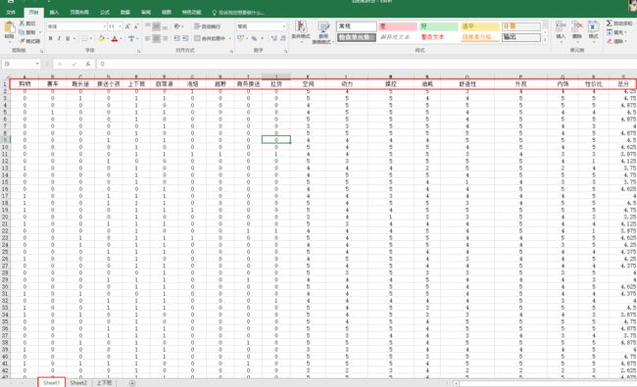637x387 pixels.
Task: Toggle Underline formatting
Action: pos(68,38)
